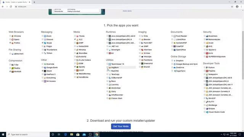Open a new tab with the plus button
Screen dimensions: 244x137
34,2
